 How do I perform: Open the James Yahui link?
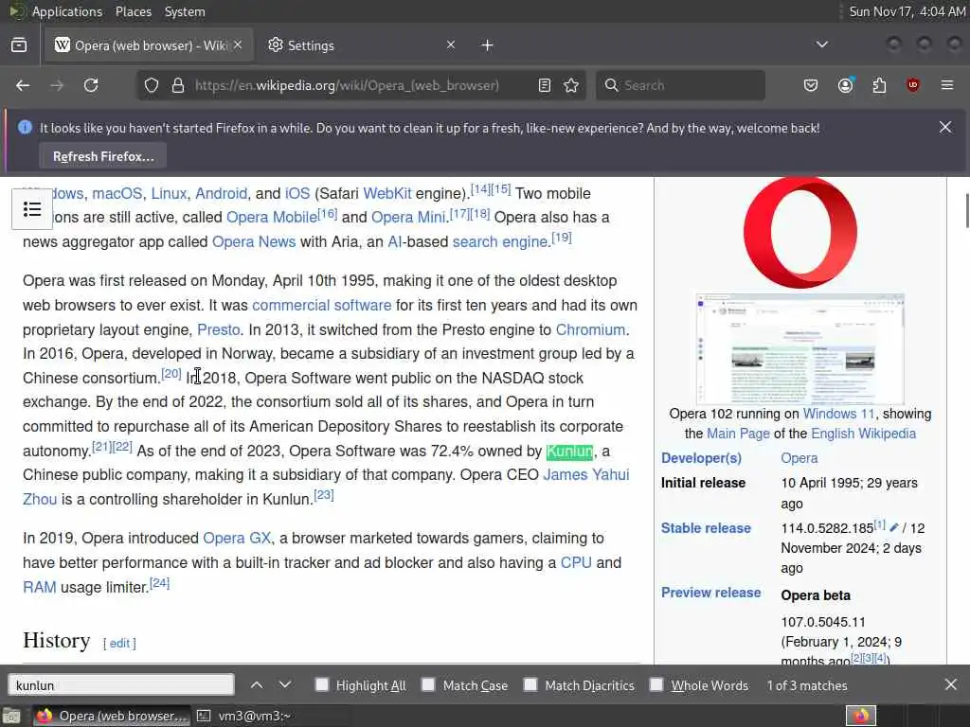click(585, 475)
